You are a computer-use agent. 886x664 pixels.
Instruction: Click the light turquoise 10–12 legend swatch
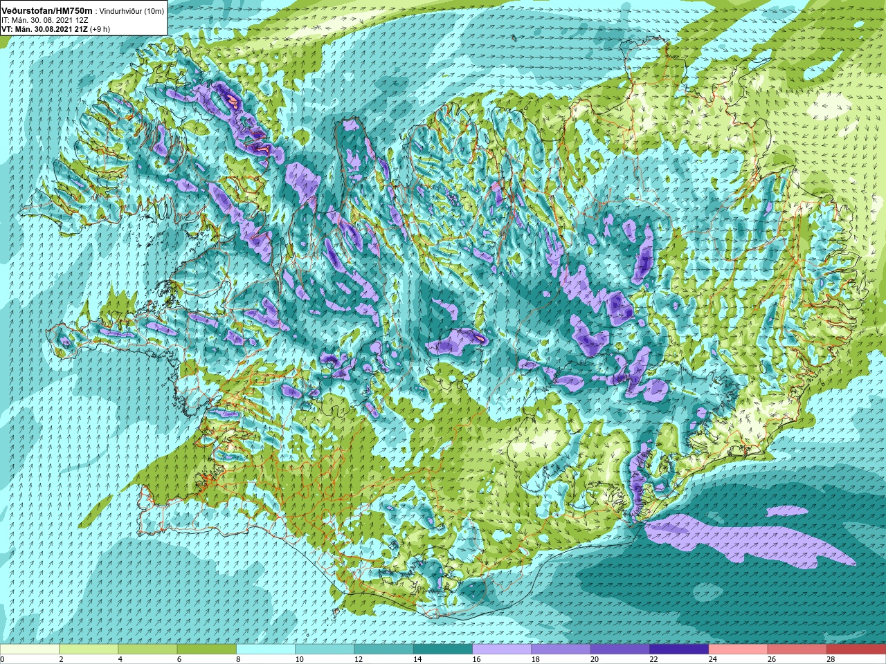pyautogui.click(x=325, y=649)
